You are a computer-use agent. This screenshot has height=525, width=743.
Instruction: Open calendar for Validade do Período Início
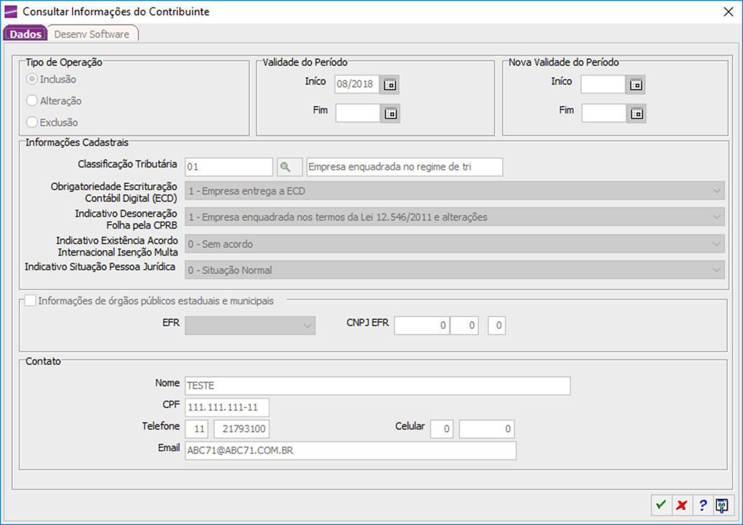pos(390,85)
